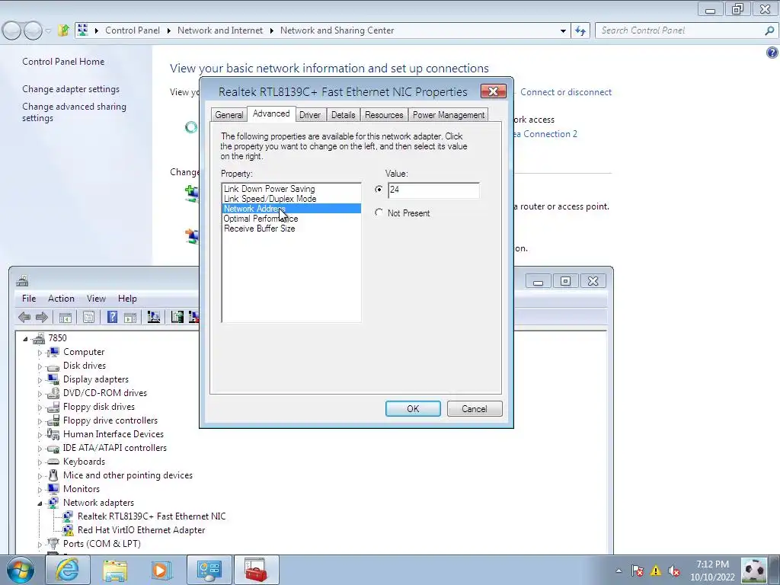
Task: Open the address bar history dropdown arrow
Action: pos(563,30)
